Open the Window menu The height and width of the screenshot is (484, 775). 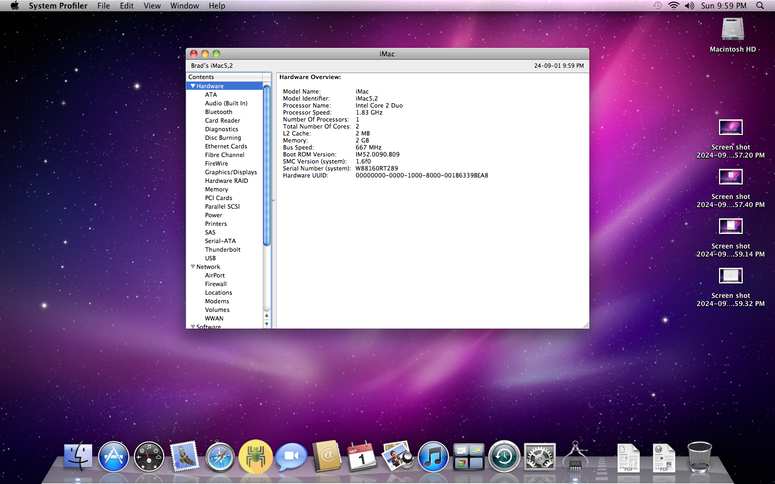[185, 6]
